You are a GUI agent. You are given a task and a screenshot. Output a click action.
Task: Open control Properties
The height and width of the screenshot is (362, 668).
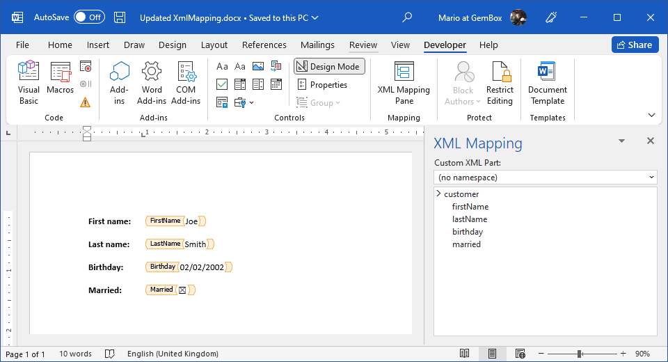[x=323, y=85]
